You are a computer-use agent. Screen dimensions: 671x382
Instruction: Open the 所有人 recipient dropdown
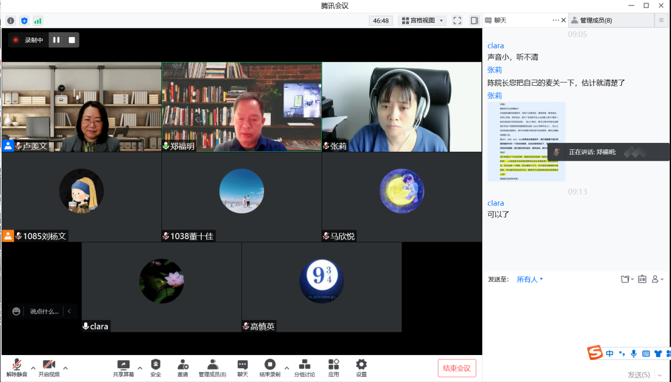[530, 279]
